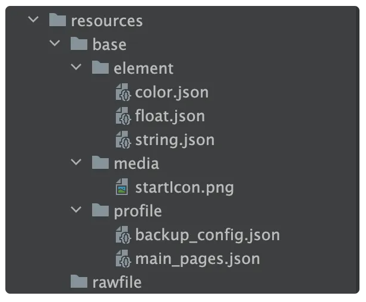Click the float.json file icon
Image resolution: width=366 pixels, height=302 pixels.
[x=123, y=116]
